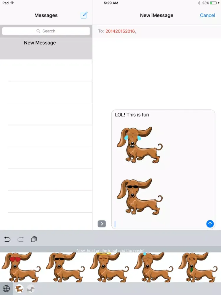The width and height of the screenshot is (221, 295).
Task: Tap the Messages header title
Action: [46, 15]
